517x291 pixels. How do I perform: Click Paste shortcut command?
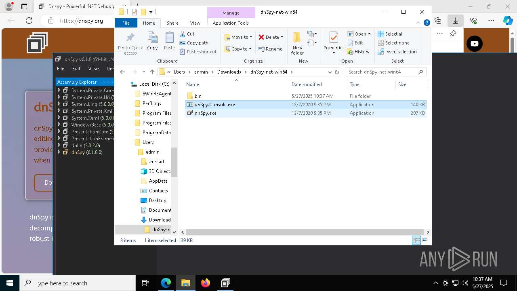pyautogui.click(x=198, y=52)
